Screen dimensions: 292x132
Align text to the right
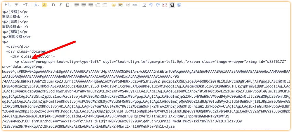pos(91,5)
